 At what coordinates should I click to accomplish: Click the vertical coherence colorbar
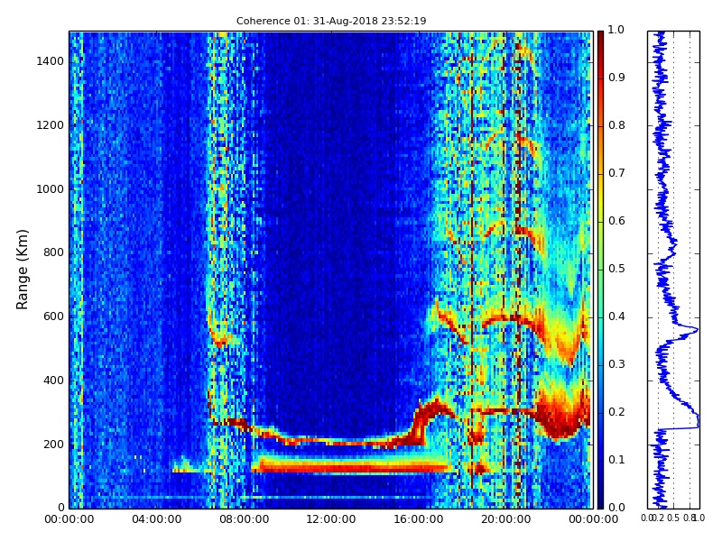point(600,270)
